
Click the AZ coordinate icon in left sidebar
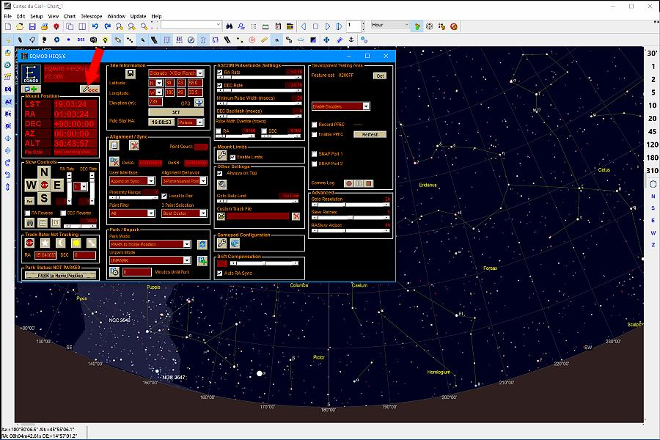coord(8,101)
